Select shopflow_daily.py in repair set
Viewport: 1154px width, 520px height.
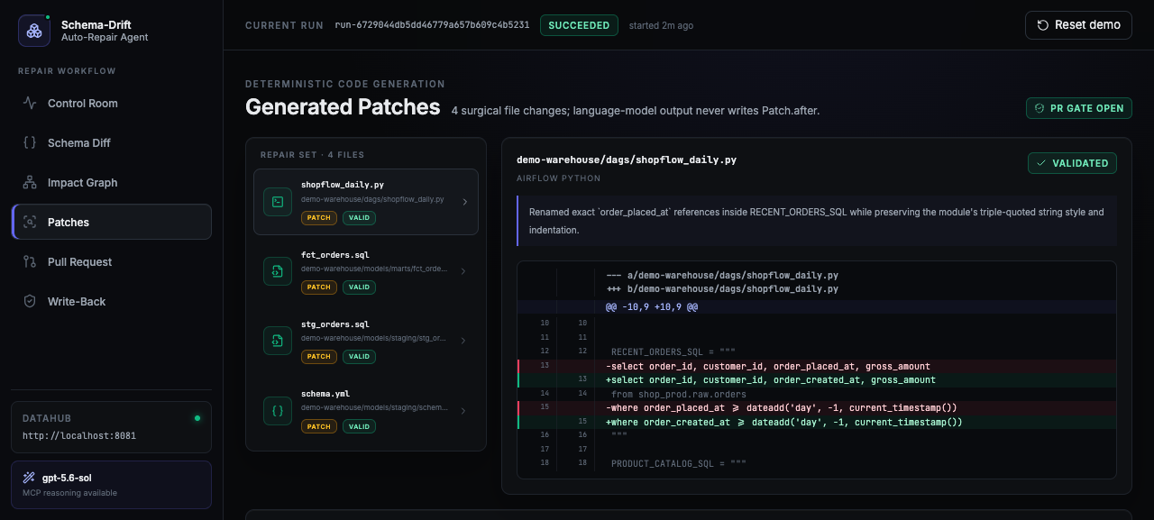tap(366, 202)
